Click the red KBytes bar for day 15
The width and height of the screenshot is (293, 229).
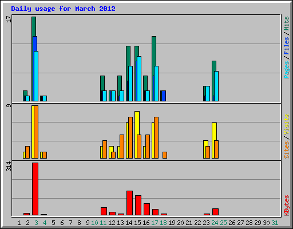pos(138,205)
